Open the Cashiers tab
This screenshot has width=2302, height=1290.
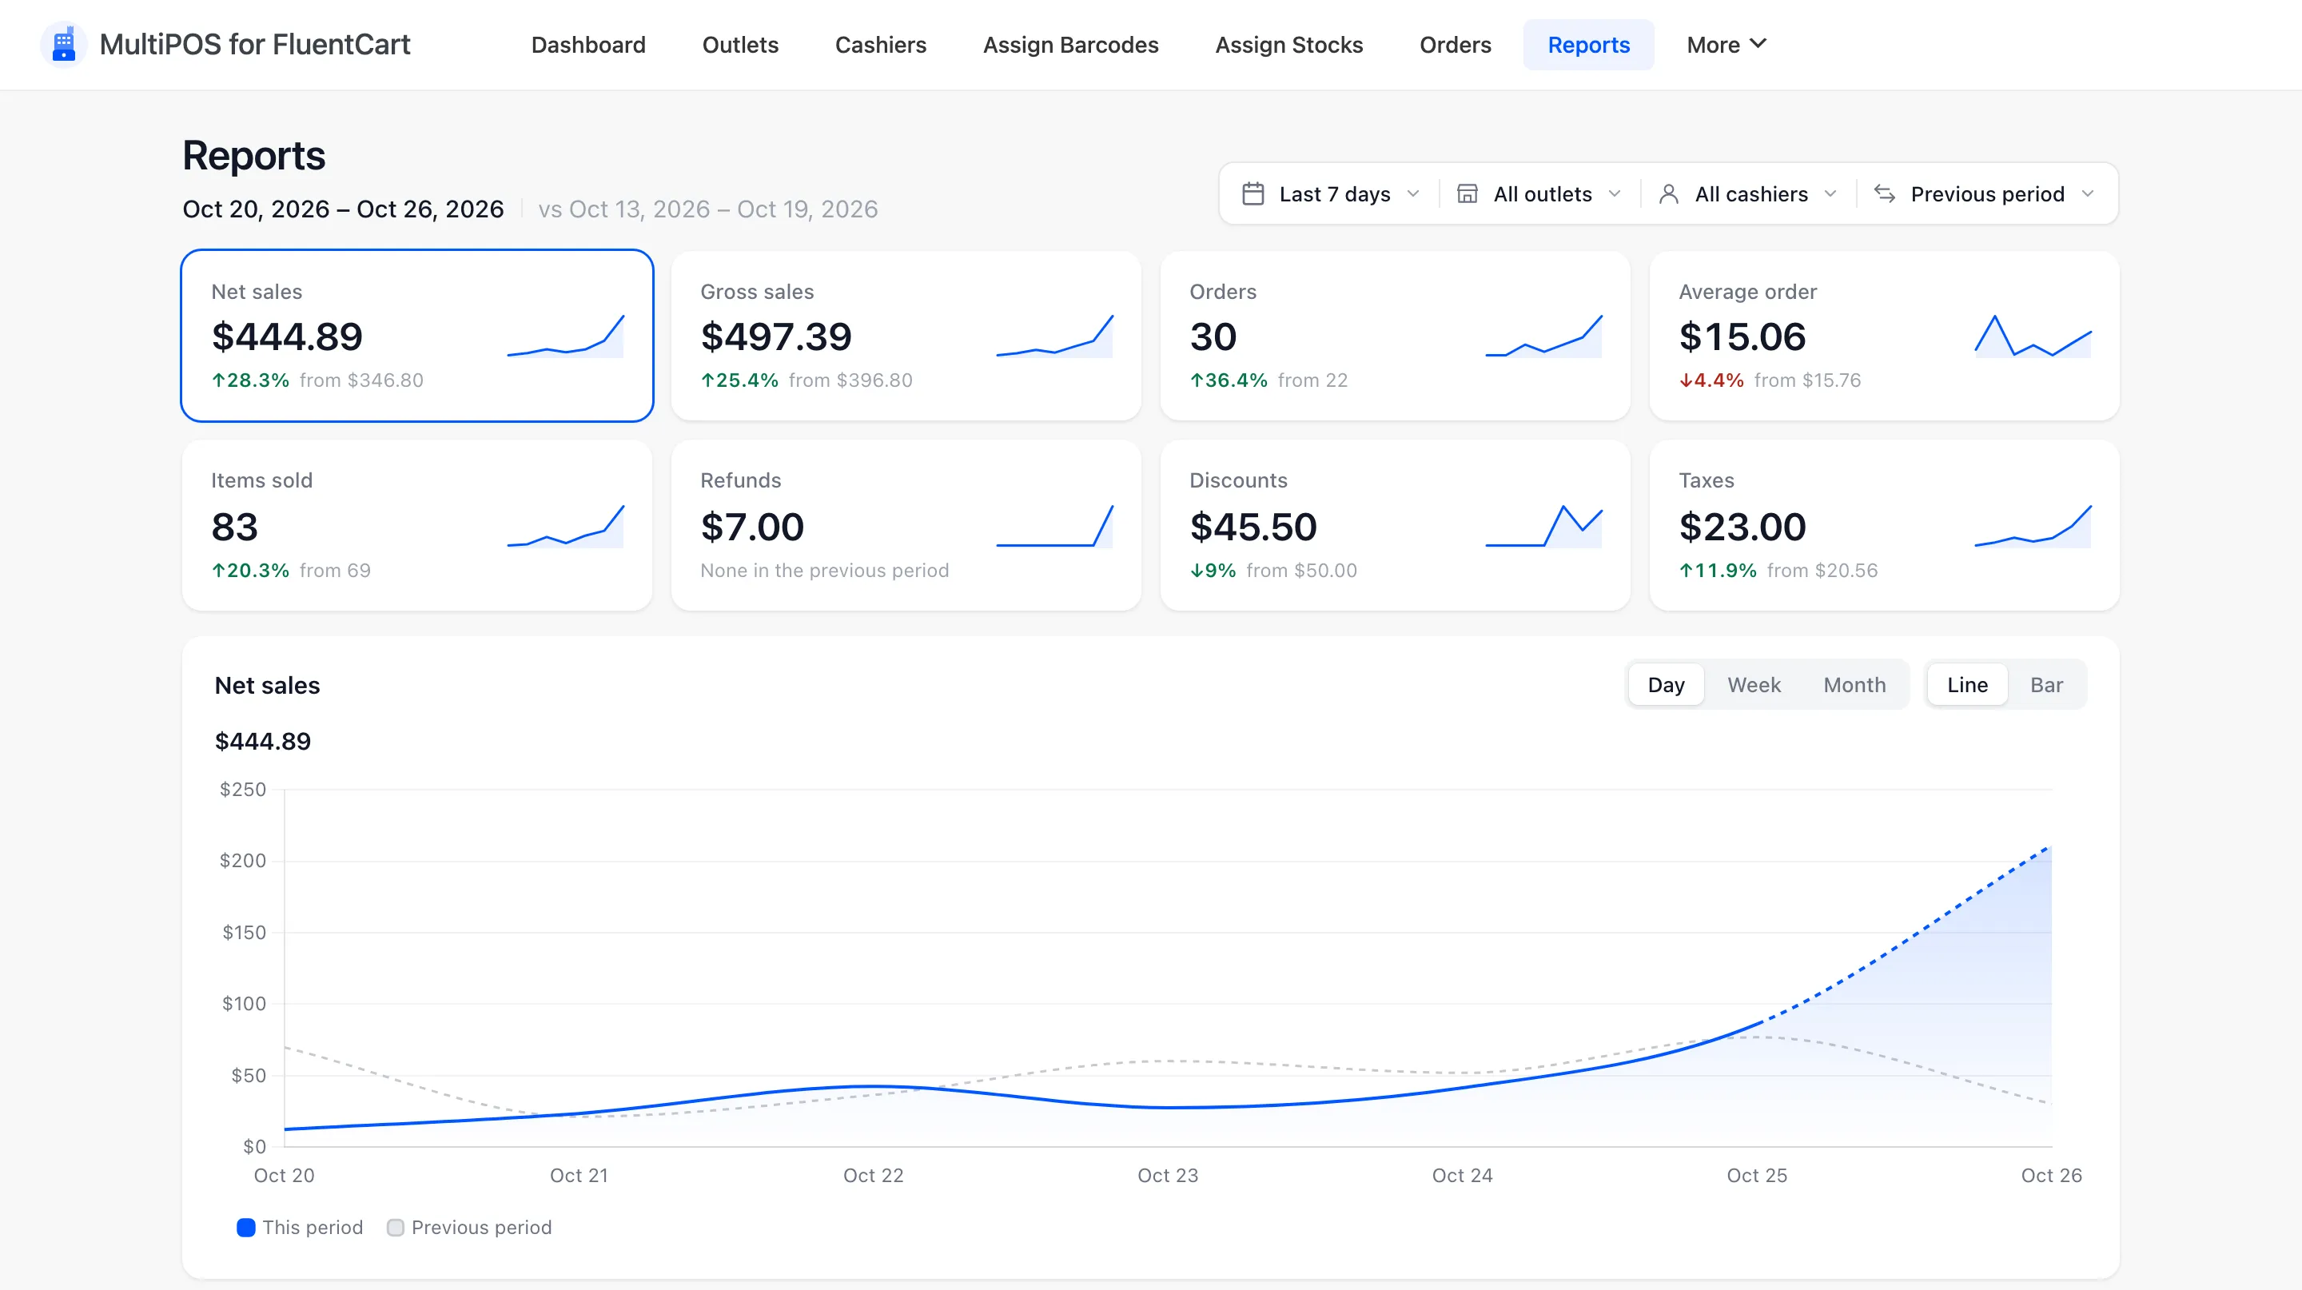(x=880, y=45)
